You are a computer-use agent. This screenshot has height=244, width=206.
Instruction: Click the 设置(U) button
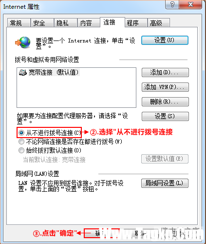click(165, 40)
